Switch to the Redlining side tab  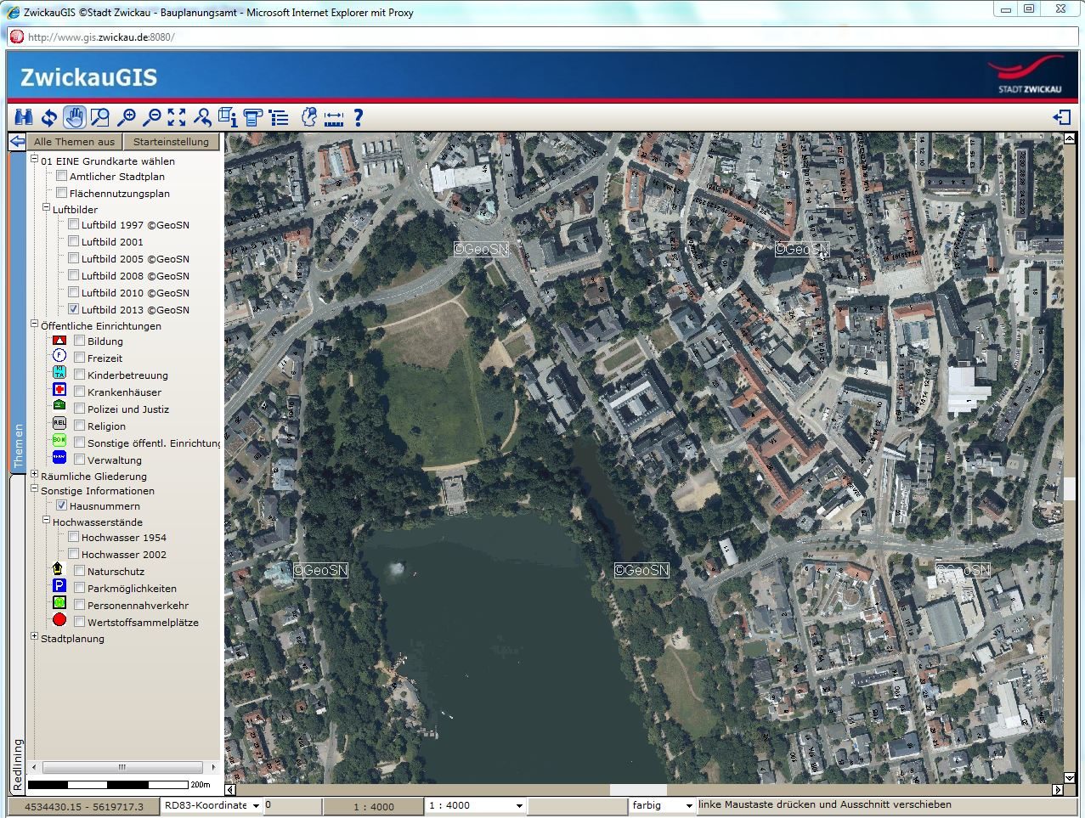17,764
